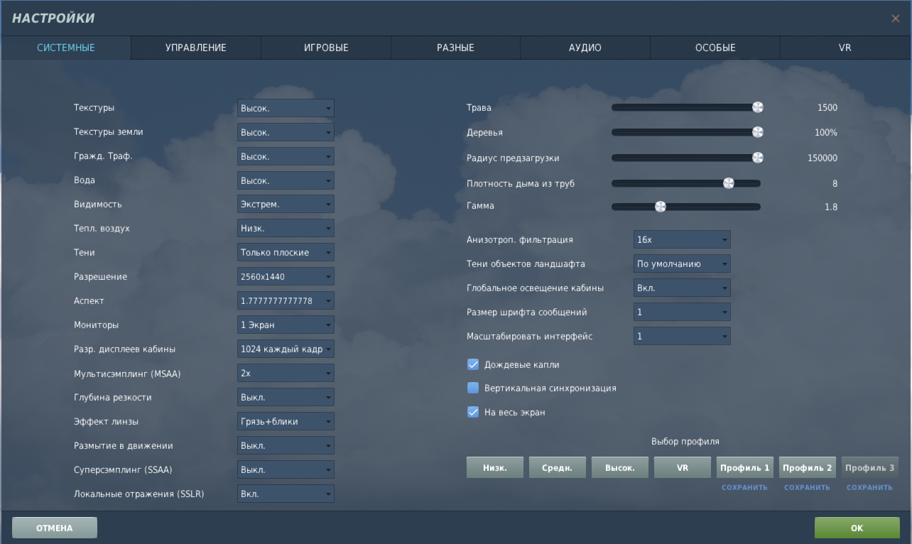Open the Особые tab
This screenshot has width=912, height=544.
715,48
